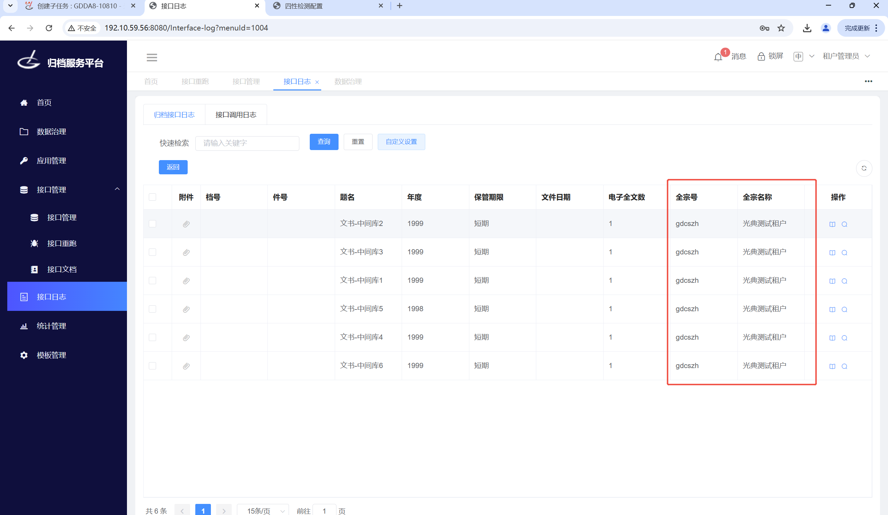Image resolution: width=888 pixels, height=515 pixels.
Task: Open browser downloads icon
Action: (807, 28)
